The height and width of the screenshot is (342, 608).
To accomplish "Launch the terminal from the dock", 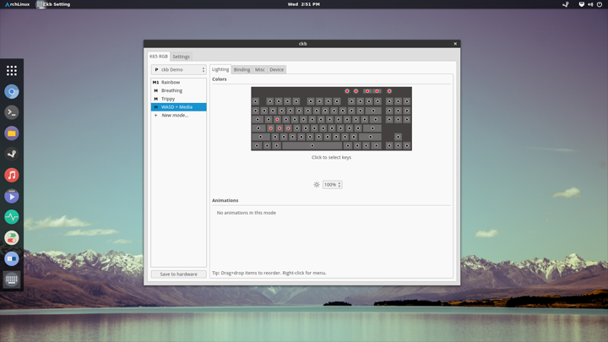I will click(x=12, y=112).
